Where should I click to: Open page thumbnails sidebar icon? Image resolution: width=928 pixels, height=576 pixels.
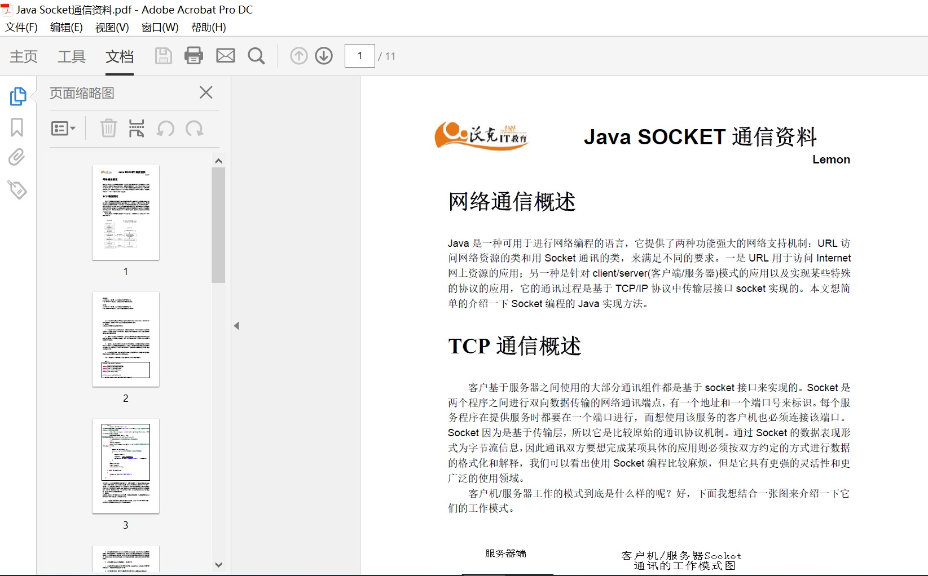point(18,96)
